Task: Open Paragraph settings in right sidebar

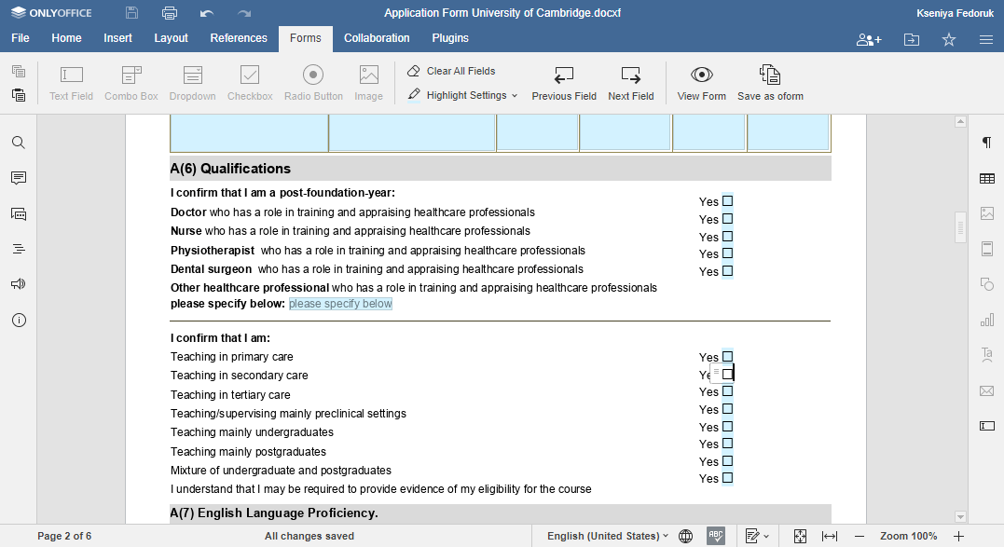Action: (986, 142)
